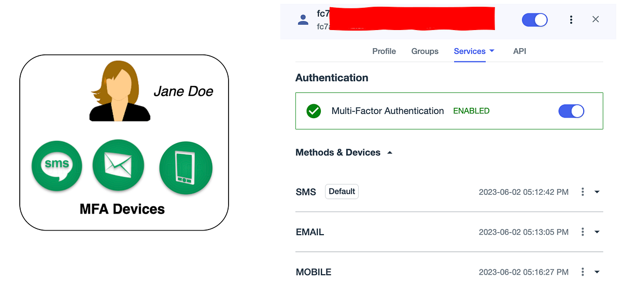Viewport: 622px width, 300px height.
Task: Open the MOBILE row three-dot menu
Action: click(x=583, y=272)
